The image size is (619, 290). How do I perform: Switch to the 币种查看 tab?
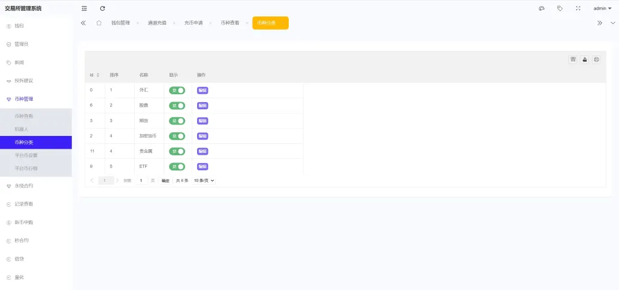point(230,23)
